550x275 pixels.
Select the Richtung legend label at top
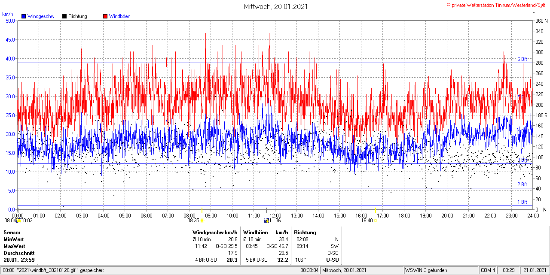click(x=78, y=16)
